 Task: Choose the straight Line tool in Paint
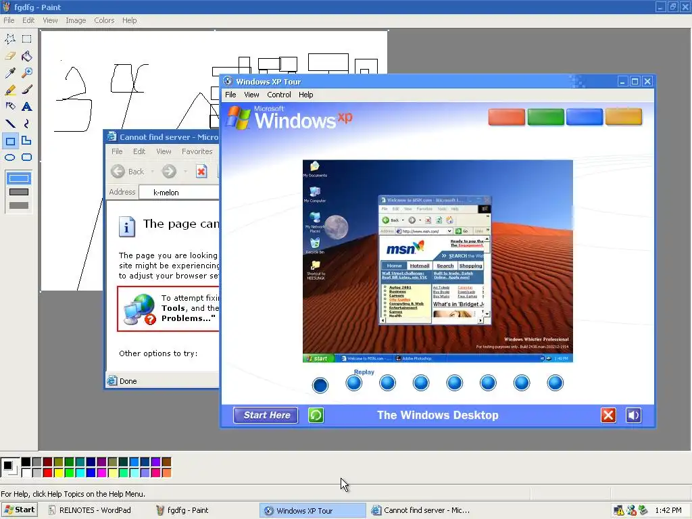(x=10, y=124)
